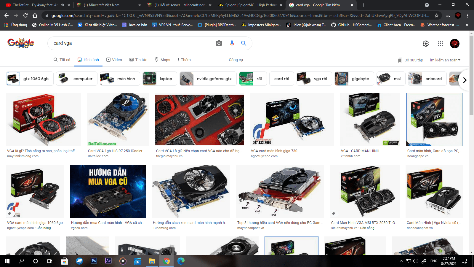Expand the safe search dropdown
The height and width of the screenshot is (267, 474).
[x=444, y=60]
